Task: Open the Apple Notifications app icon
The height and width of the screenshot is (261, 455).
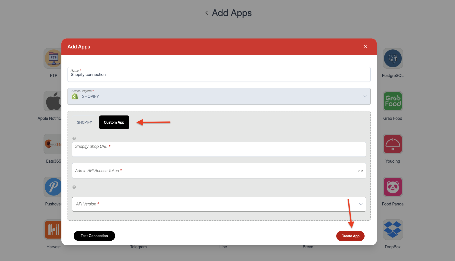Action: (x=53, y=101)
